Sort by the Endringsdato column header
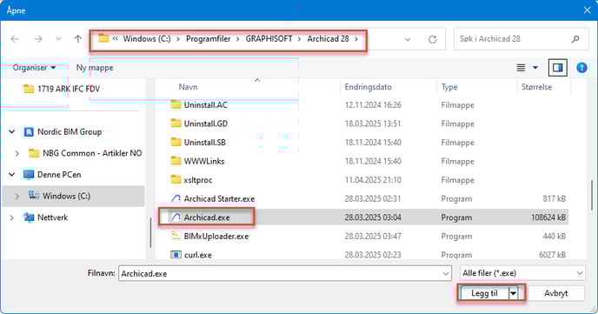The image size is (598, 314). click(368, 87)
